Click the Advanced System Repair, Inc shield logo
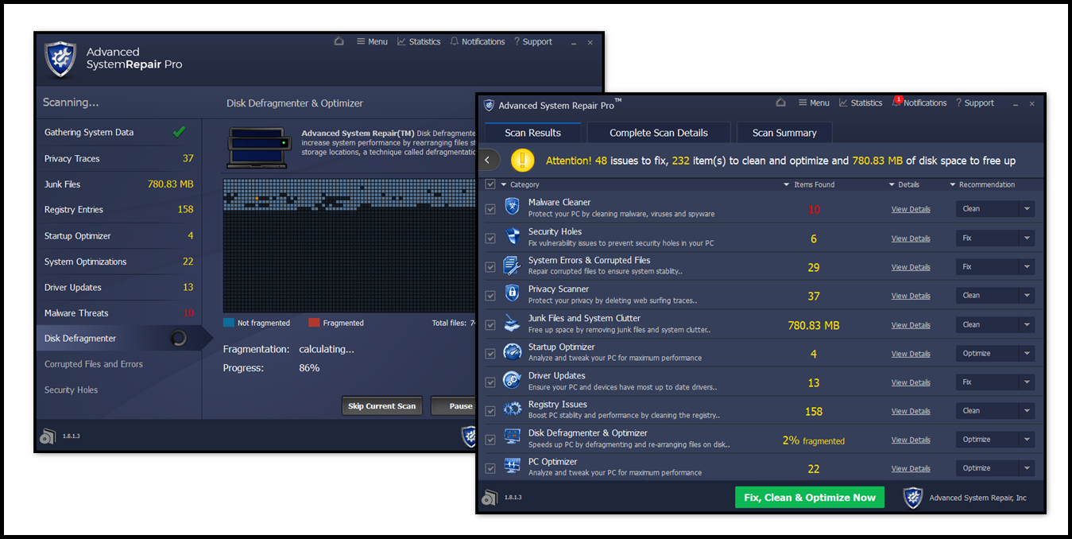This screenshot has width=1072, height=539. 913,498
